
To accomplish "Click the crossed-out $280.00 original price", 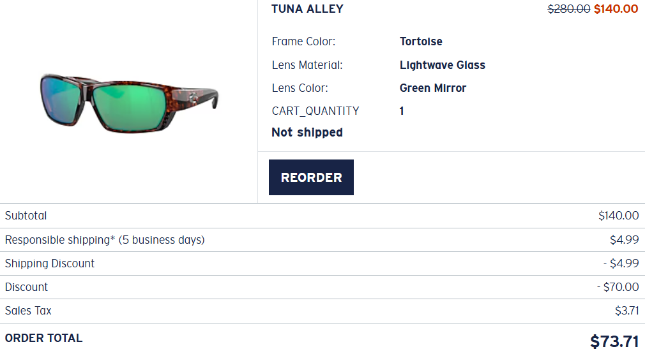I will tap(569, 9).
